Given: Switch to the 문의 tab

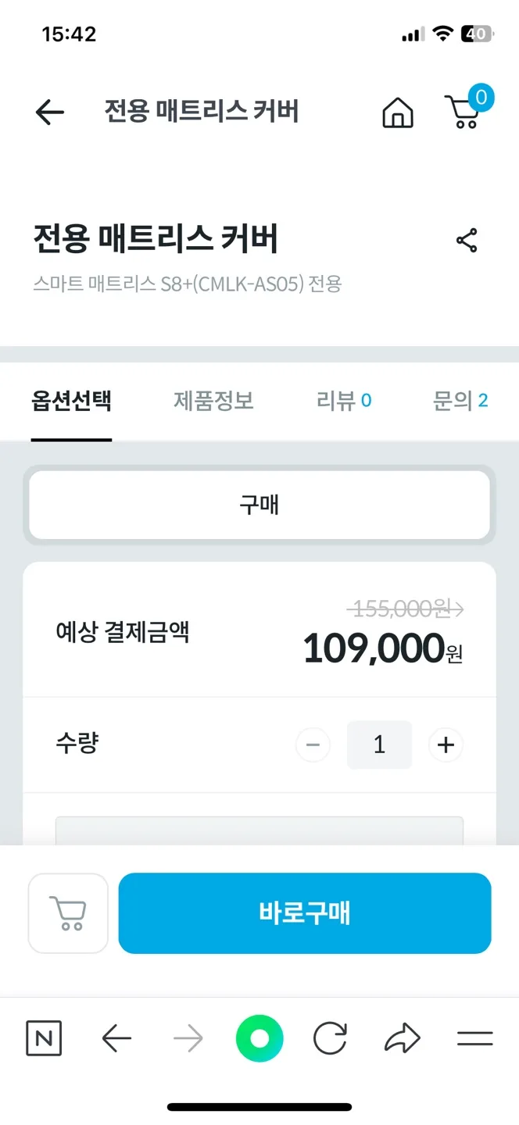Looking at the screenshot, I should (x=460, y=402).
